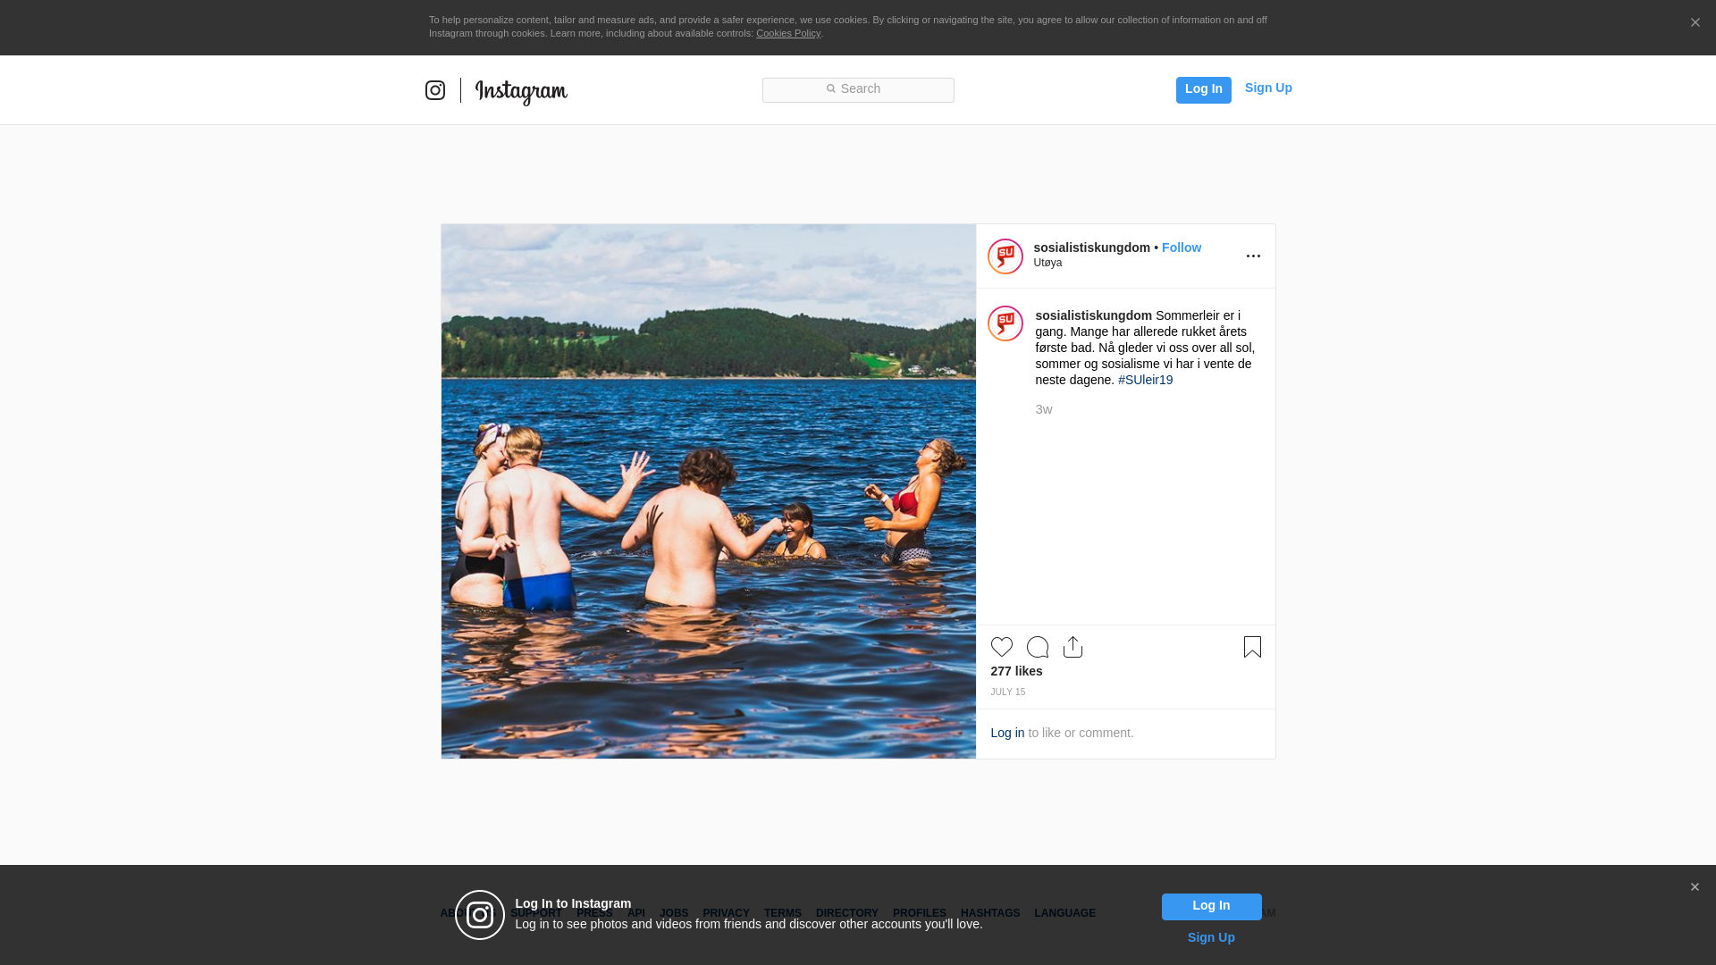Open the #SUleir19 hashtag
The width and height of the screenshot is (1716, 965).
(x=1146, y=380)
